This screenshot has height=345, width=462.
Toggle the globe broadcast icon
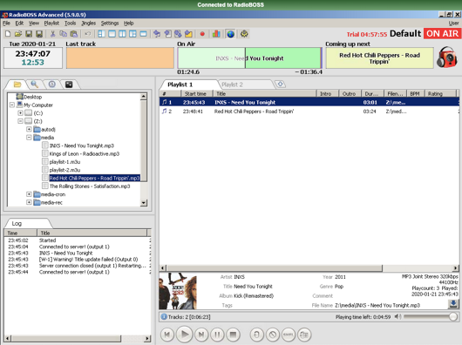(230, 34)
